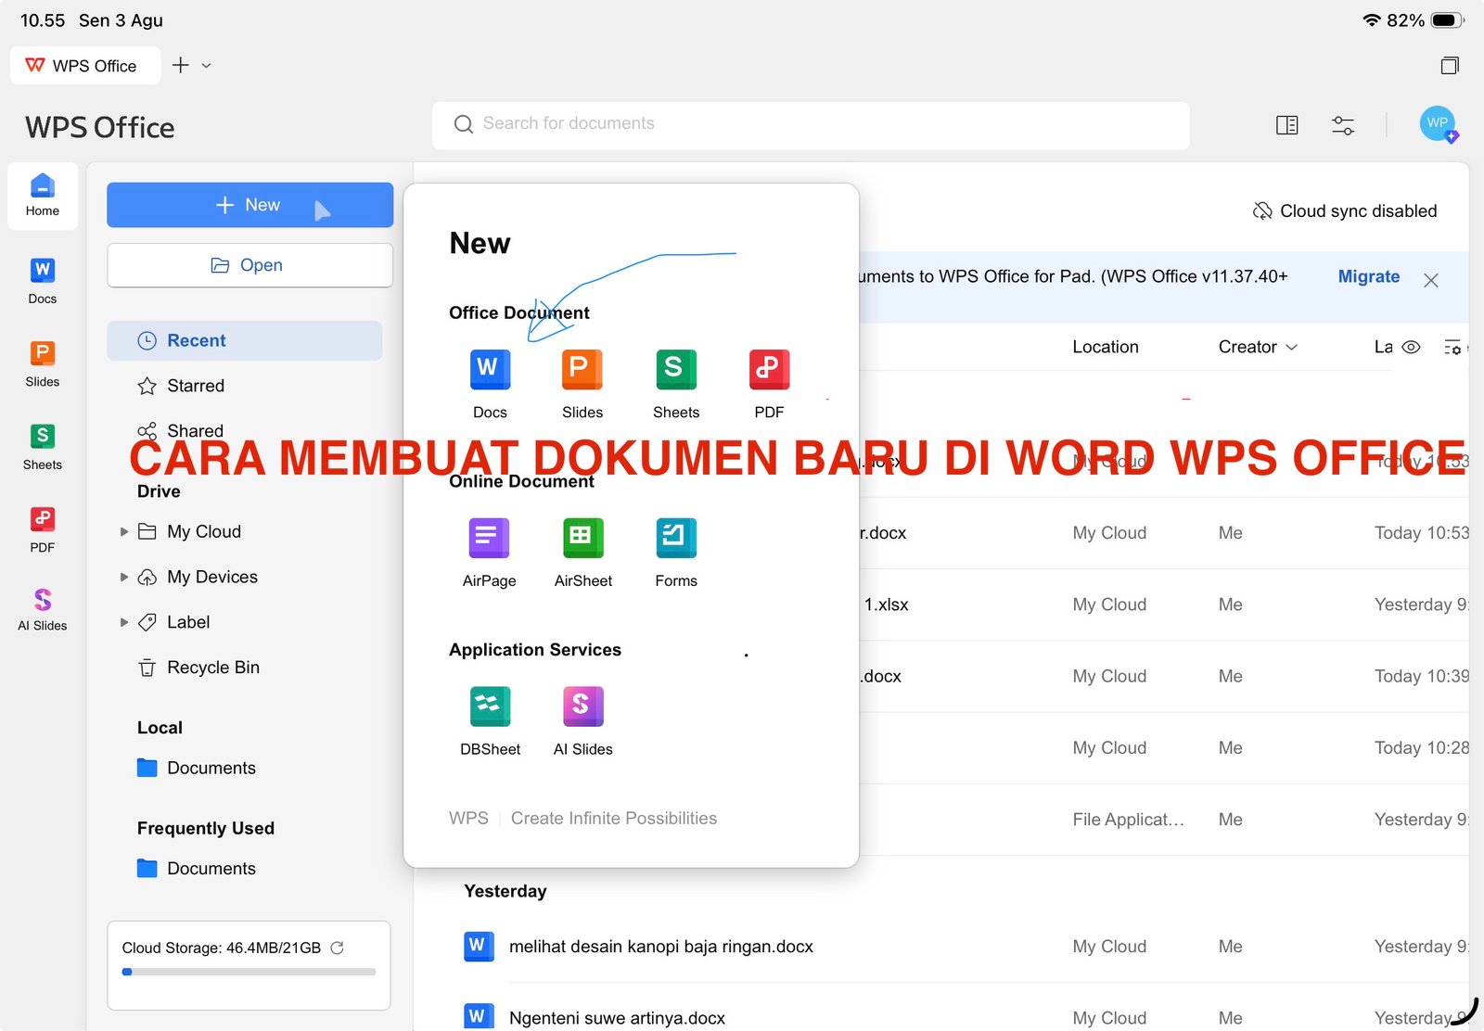Click the Cloud Storage: 46.4MB/21GB text

222,948
